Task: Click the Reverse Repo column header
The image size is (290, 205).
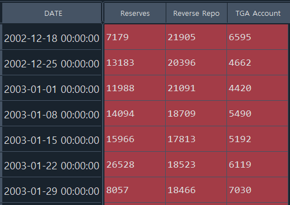Action: [196, 13]
